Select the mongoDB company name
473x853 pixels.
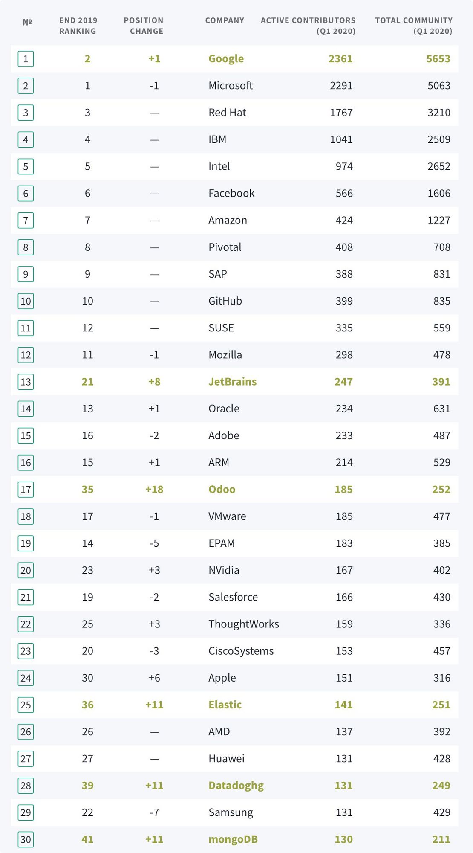click(x=233, y=839)
